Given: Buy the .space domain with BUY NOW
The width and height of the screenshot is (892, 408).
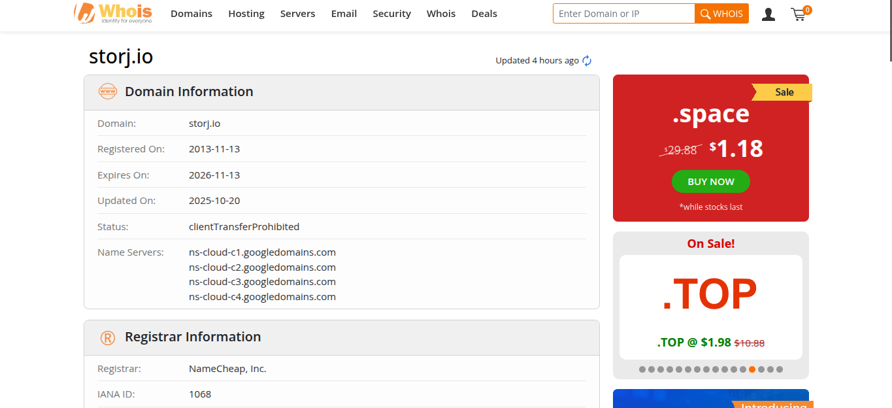Looking at the screenshot, I should pos(711,182).
